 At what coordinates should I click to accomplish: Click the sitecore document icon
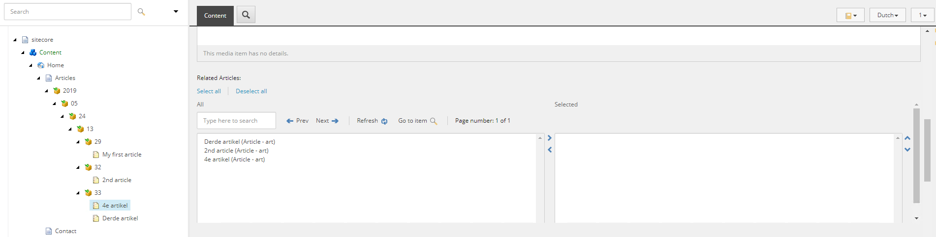(x=25, y=40)
